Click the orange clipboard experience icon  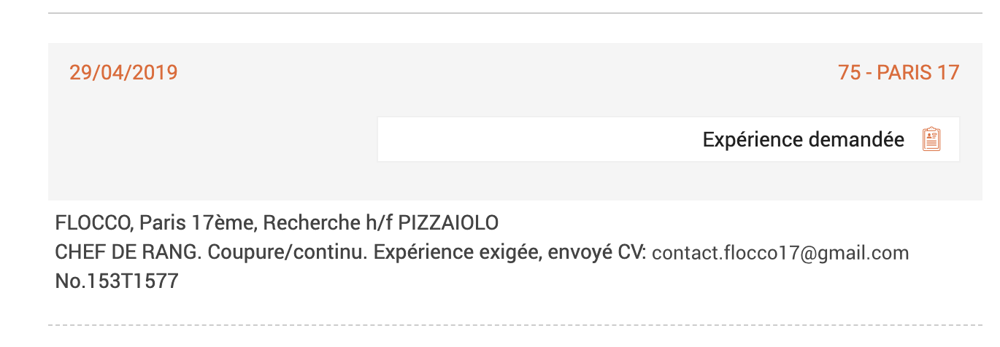coord(931,139)
